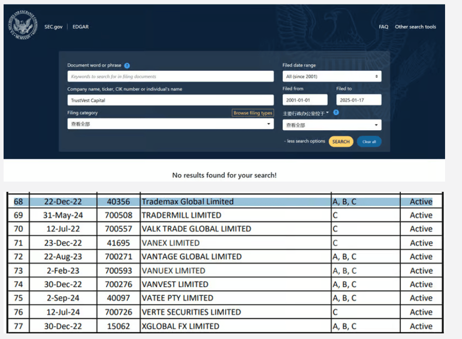Image resolution: width=462 pixels, height=339 pixels.
Task: Click the date 22-Aug-23
Action: click(x=63, y=256)
